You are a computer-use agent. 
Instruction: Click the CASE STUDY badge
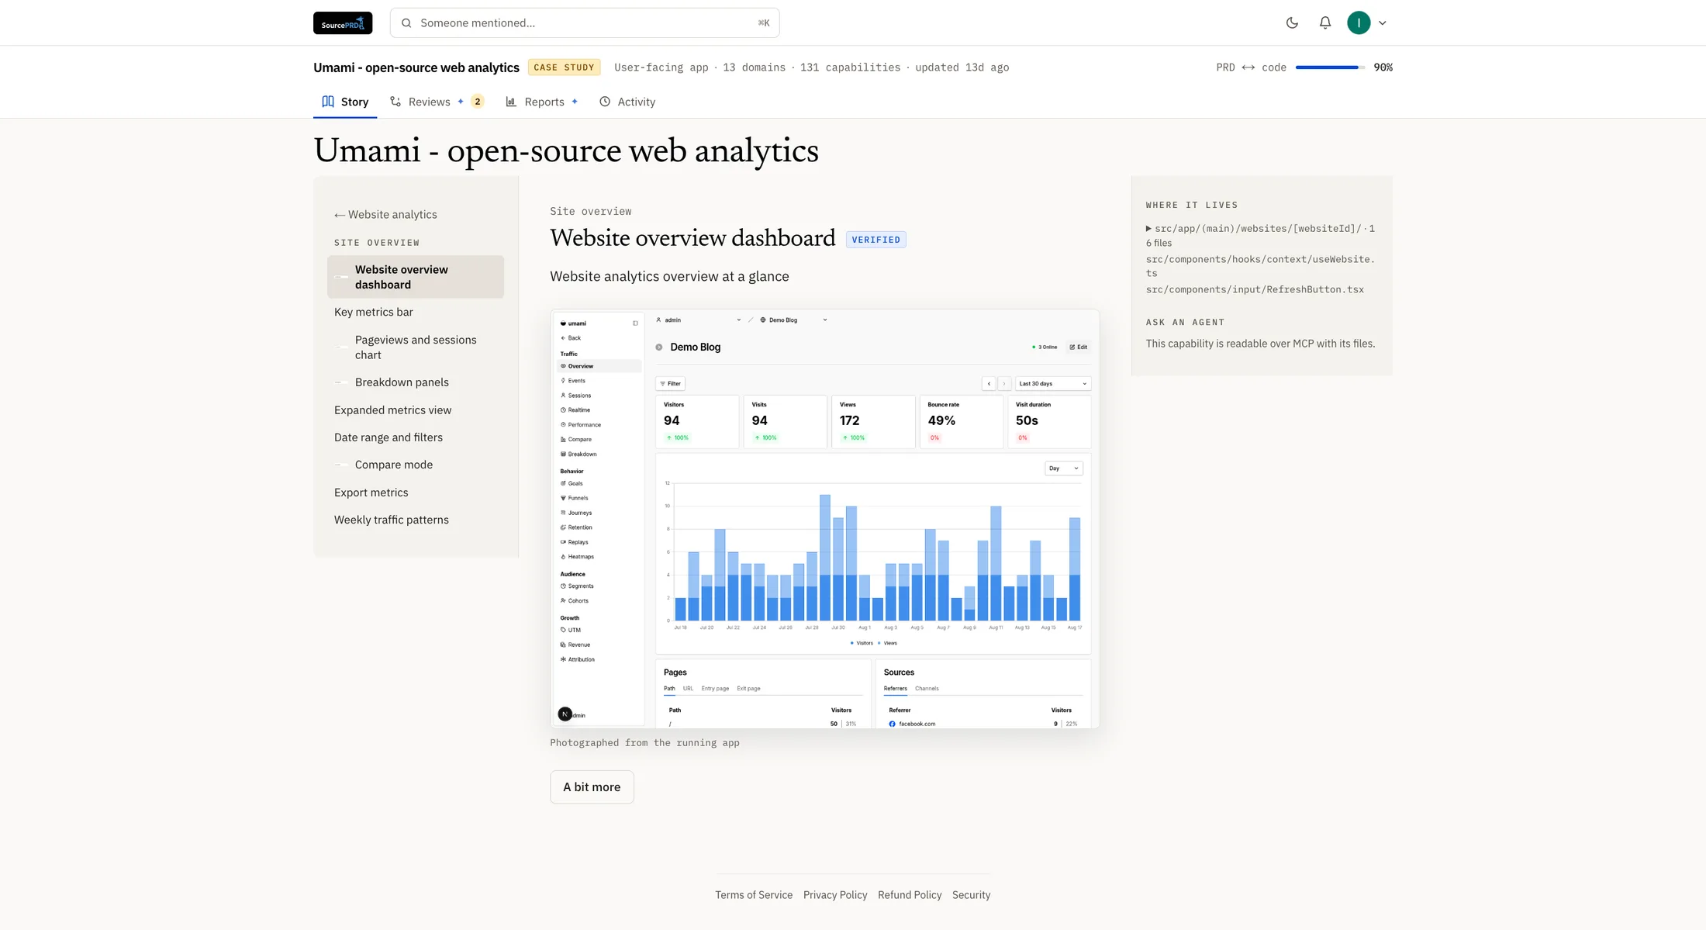click(x=564, y=67)
